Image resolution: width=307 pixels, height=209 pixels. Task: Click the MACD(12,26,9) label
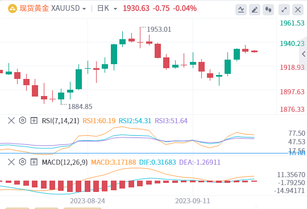pyautogui.click(x=65, y=162)
